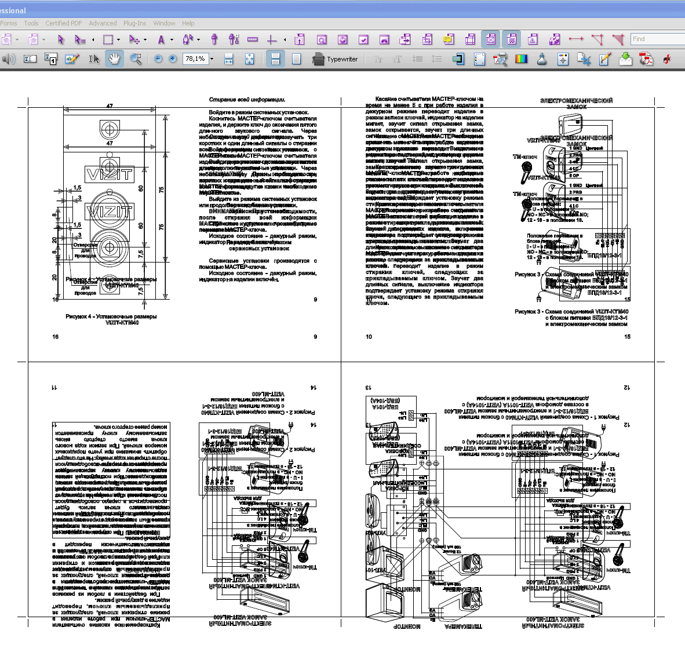Image resolution: width=685 pixels, height=645 pixels.
Task: Expand the Undo history dropdown arrow
Action: point(17,40)
